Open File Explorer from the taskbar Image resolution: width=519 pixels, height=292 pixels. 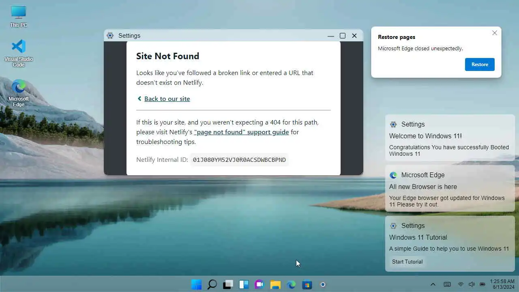[275, 284]
